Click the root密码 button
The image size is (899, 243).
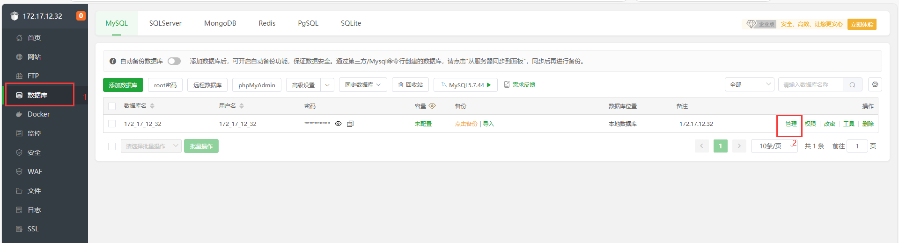pyautogui.click(x=165, y=85)
